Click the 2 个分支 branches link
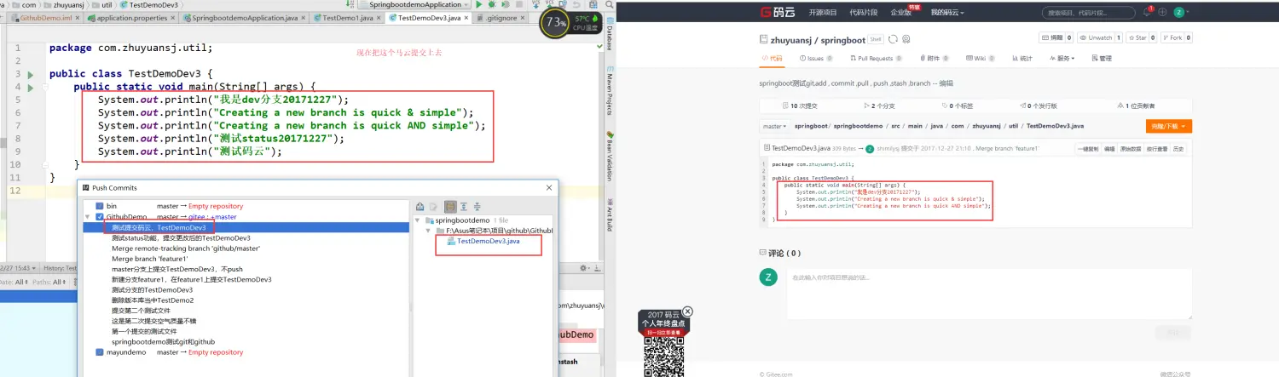The width and height of the screenshot is (1279, 377). coord(880,106)
